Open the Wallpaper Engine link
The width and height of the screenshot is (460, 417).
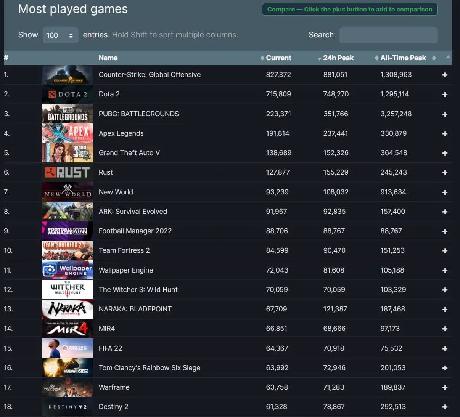coord(126,270)
